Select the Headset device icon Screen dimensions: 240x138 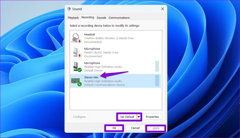(76, 38)
